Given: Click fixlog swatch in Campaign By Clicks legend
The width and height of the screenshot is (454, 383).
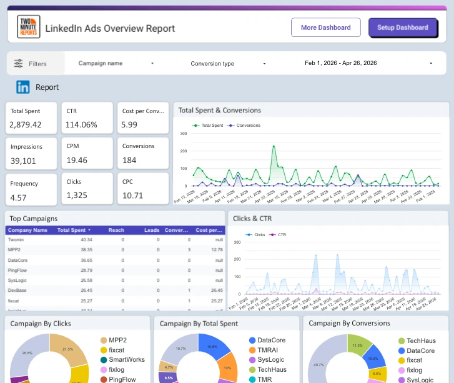Looking at the screenshot, I should (104, 370).
